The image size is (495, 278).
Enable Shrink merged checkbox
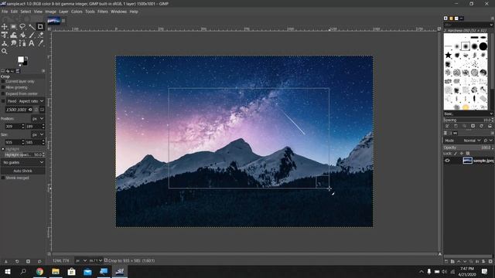pyautogui.click(x=3, y=178)
